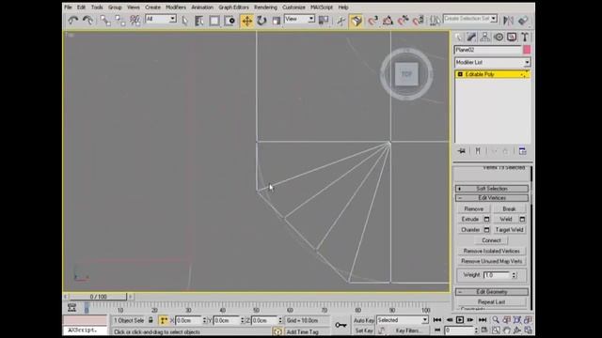
Task: Switch to the Create panel tab
Action: click(458, 38)
